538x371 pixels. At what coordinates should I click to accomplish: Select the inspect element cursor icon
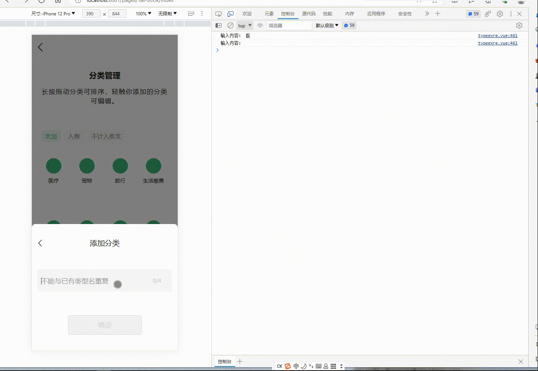[218, 14]
